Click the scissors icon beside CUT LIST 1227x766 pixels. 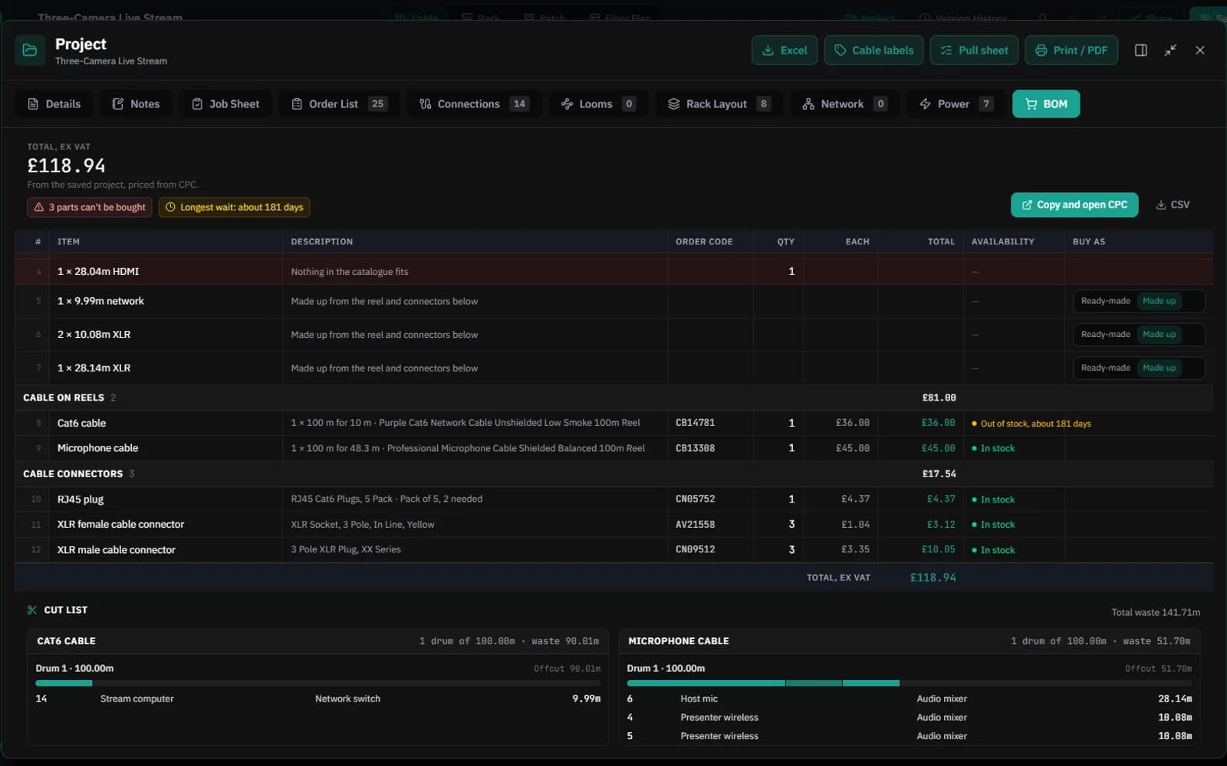[32, 611]
